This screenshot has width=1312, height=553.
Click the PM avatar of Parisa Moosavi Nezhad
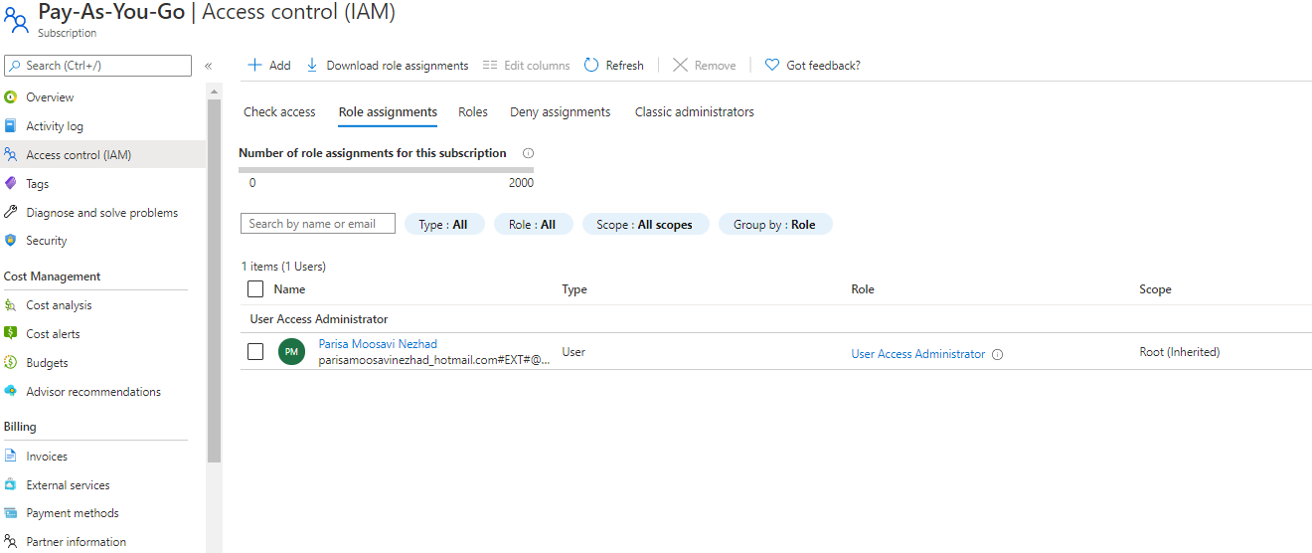click(291, 352)
